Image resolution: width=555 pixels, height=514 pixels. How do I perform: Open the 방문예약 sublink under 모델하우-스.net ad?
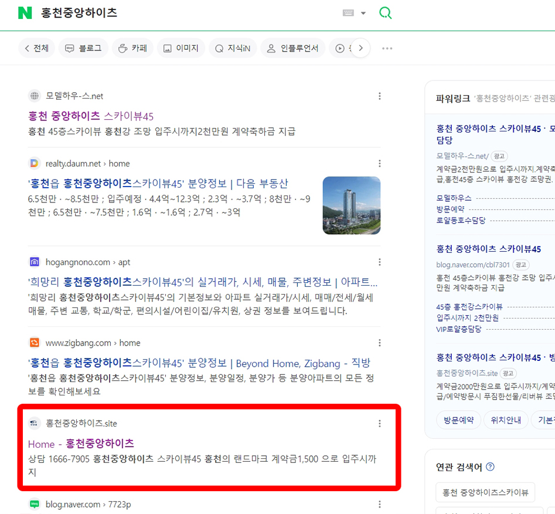click(x=450, y=209)
